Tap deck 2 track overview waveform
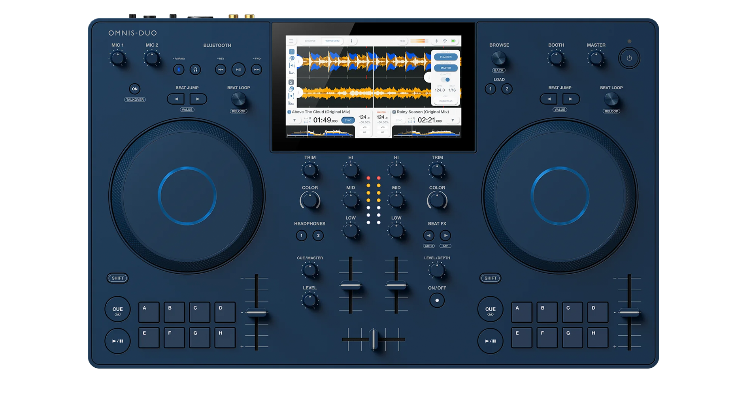751x395 pixels. pyautogui.click(x=426, y=132)
